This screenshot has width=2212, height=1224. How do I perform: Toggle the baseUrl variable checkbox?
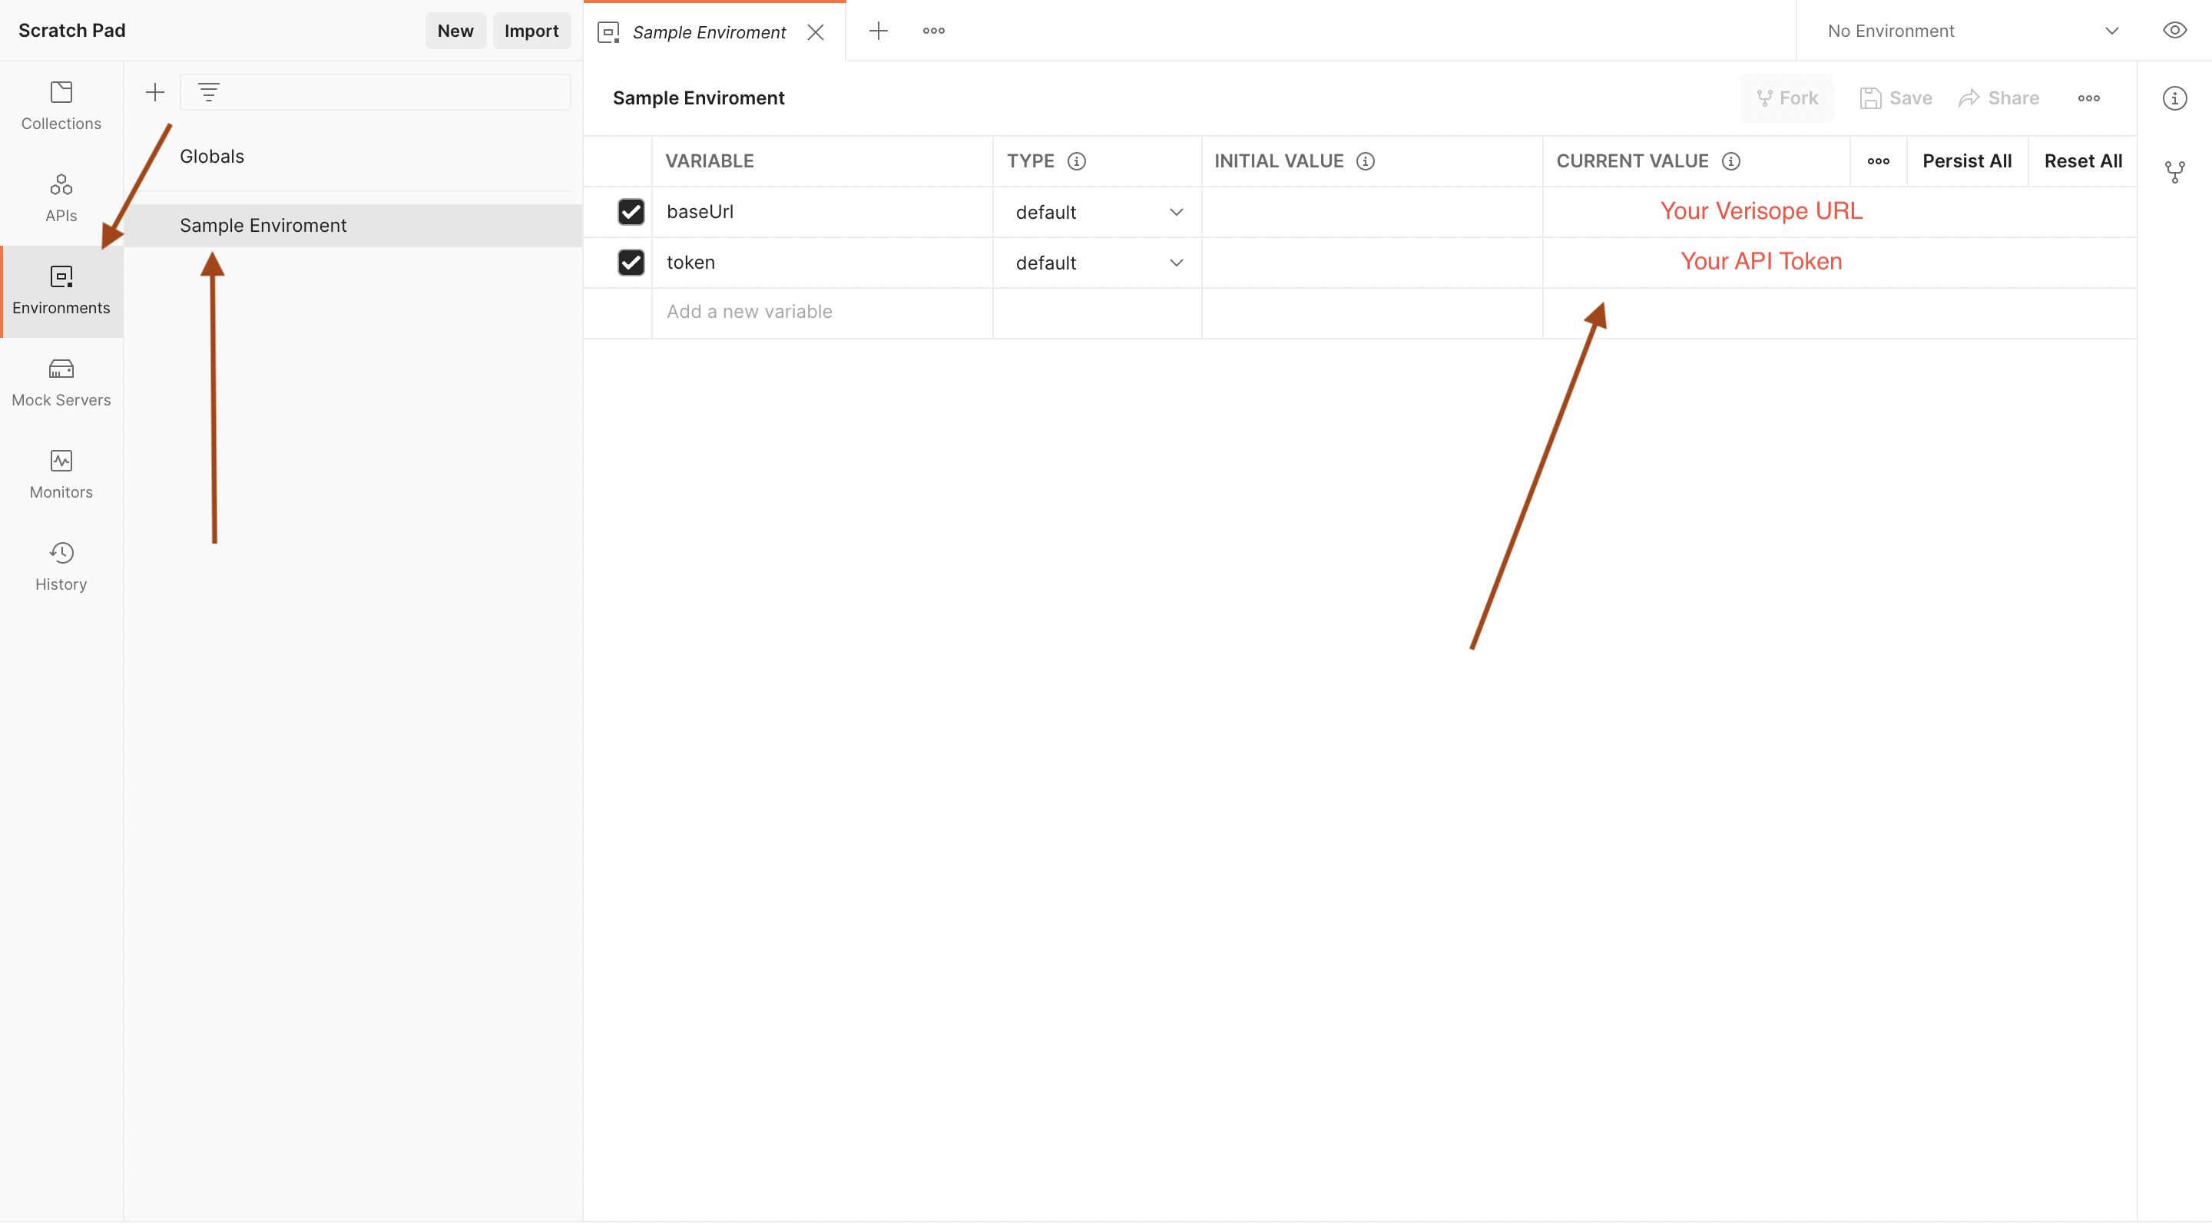(x=631, y=211)
